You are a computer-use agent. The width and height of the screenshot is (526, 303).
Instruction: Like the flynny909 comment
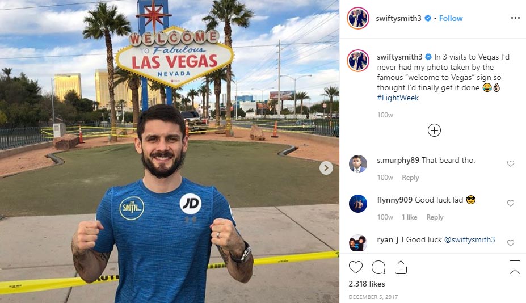[511, 203]
